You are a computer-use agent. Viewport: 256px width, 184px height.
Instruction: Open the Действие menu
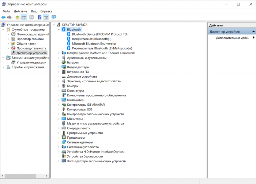point(20,11)
